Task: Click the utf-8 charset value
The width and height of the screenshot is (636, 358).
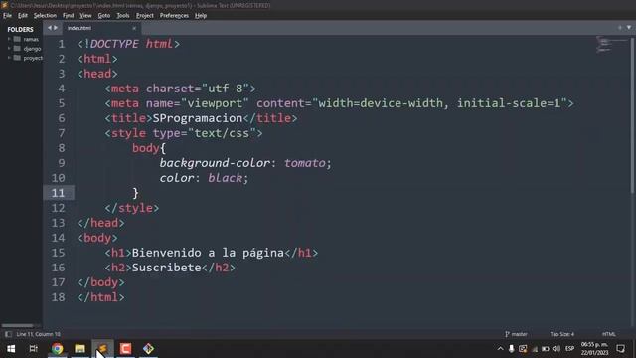Action: point(226,89)
